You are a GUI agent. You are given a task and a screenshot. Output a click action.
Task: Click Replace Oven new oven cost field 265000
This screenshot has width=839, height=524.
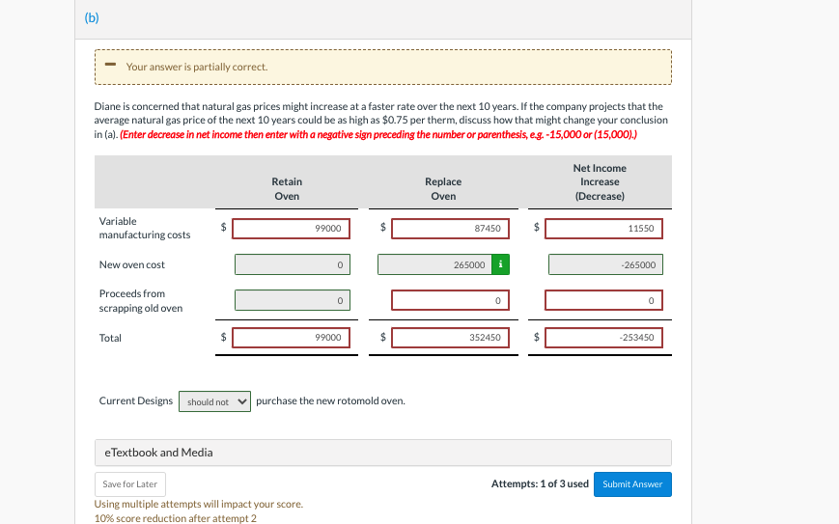click(434, 264)
